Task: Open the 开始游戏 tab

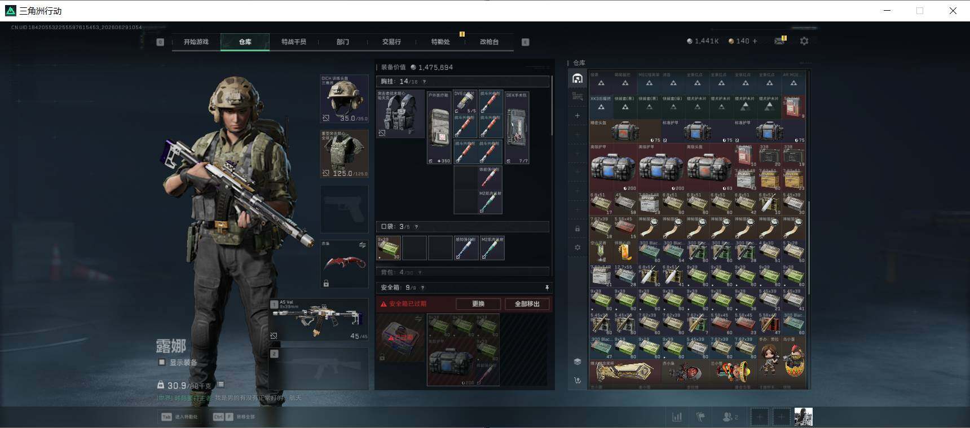Action: pyautogui.click(x=196, y=42)
